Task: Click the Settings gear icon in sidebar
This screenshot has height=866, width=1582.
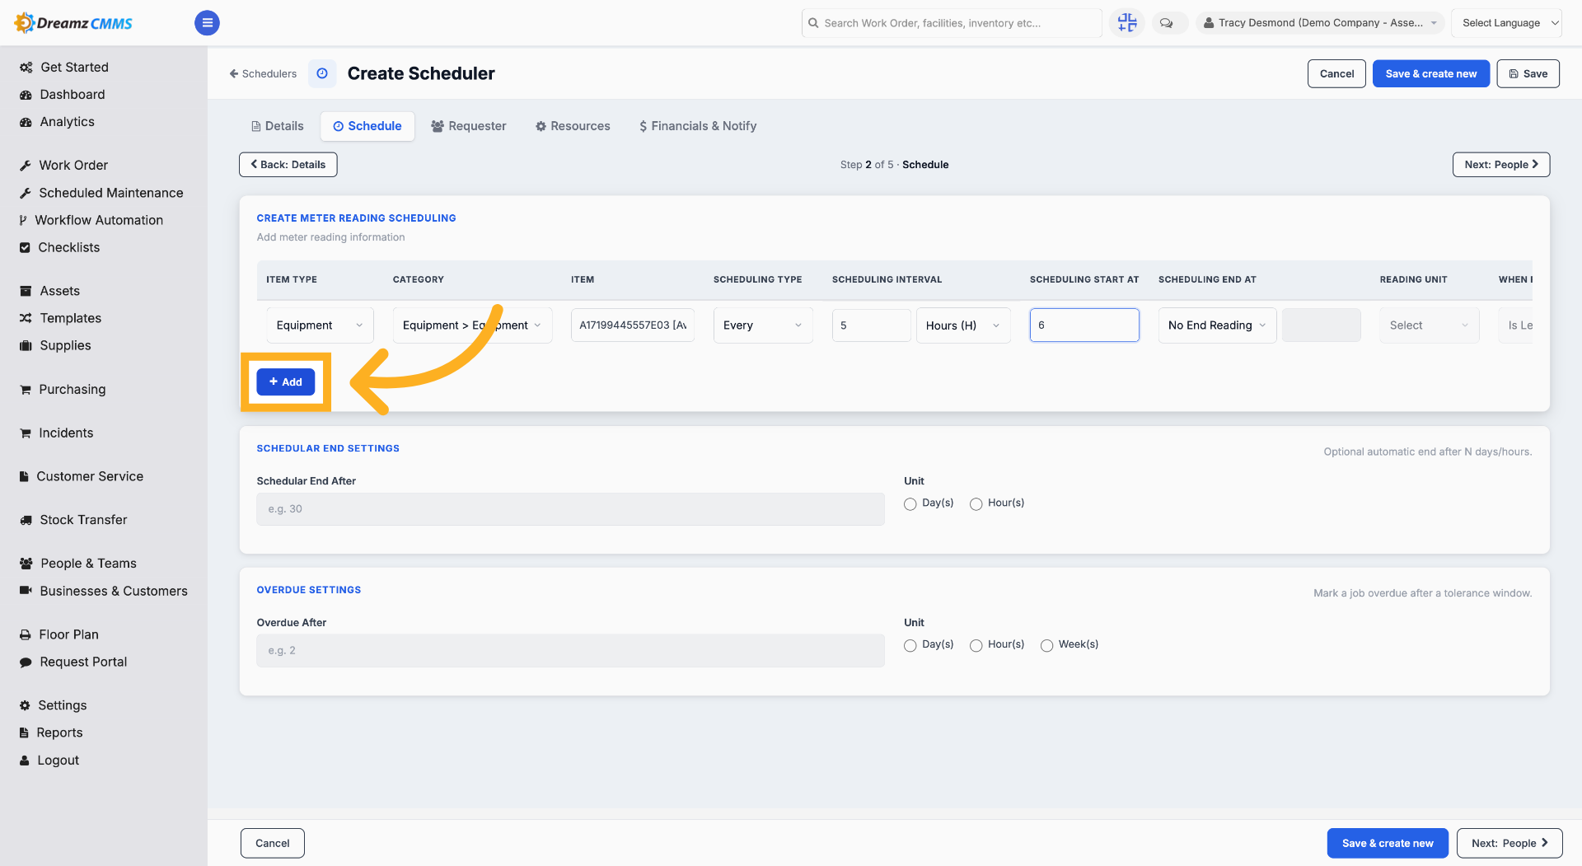Action: (x=25, y=705)
